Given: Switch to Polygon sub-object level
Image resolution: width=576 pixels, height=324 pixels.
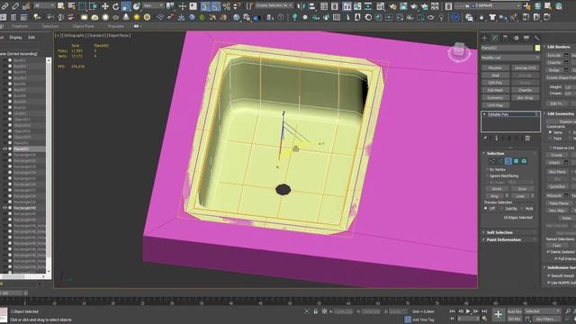Looking at the screenshot, I should click(x=516, y=161).
